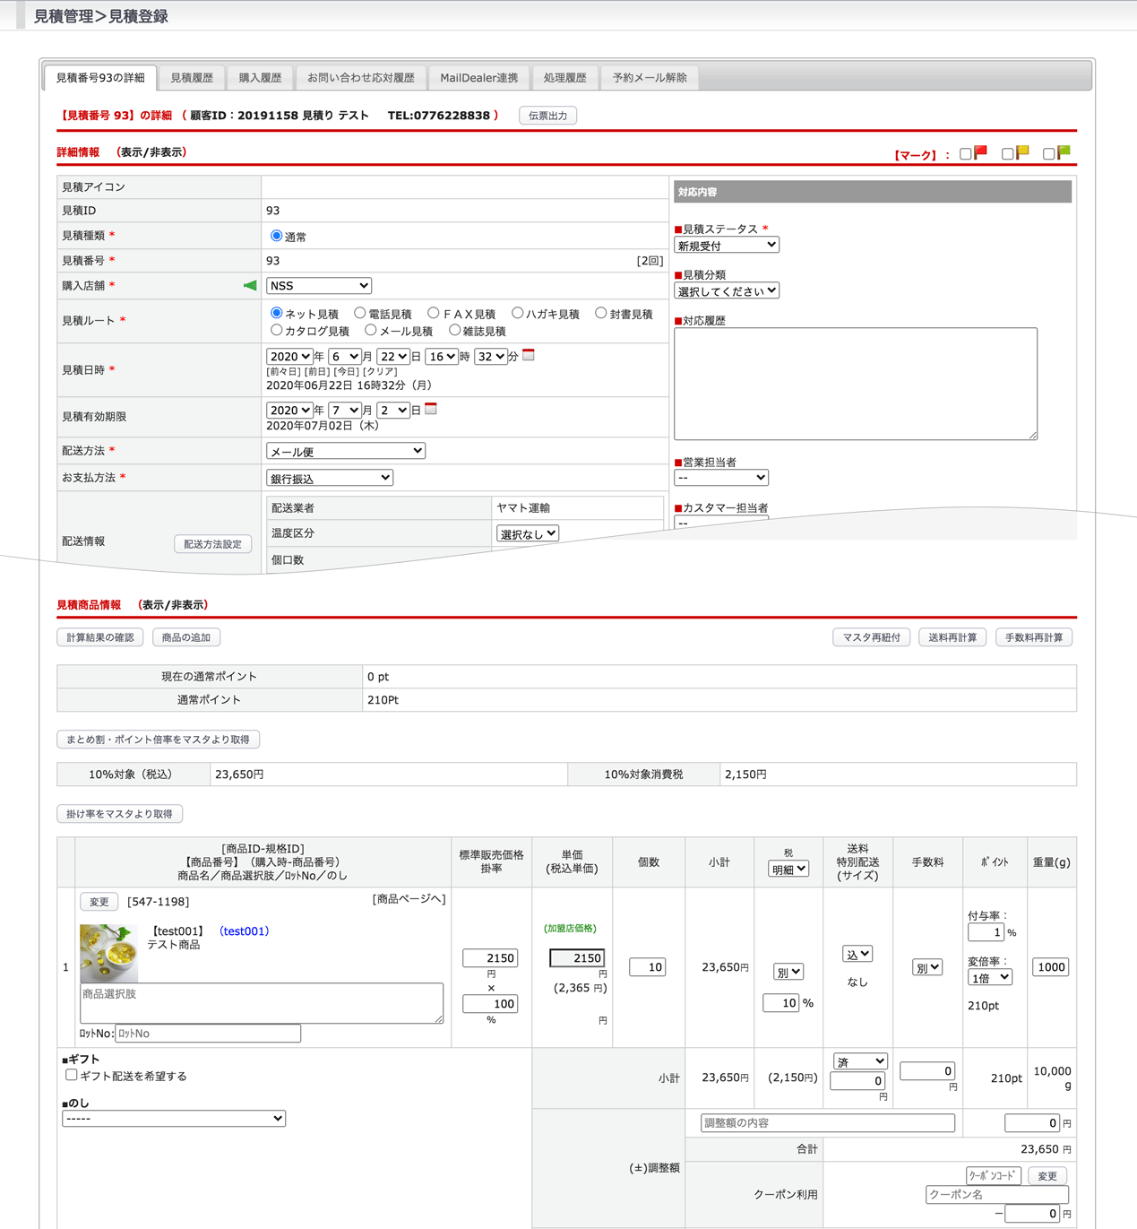Click the green flag mark icon
Viewport: 1137px width, 1229px height.
point(1064,152)
